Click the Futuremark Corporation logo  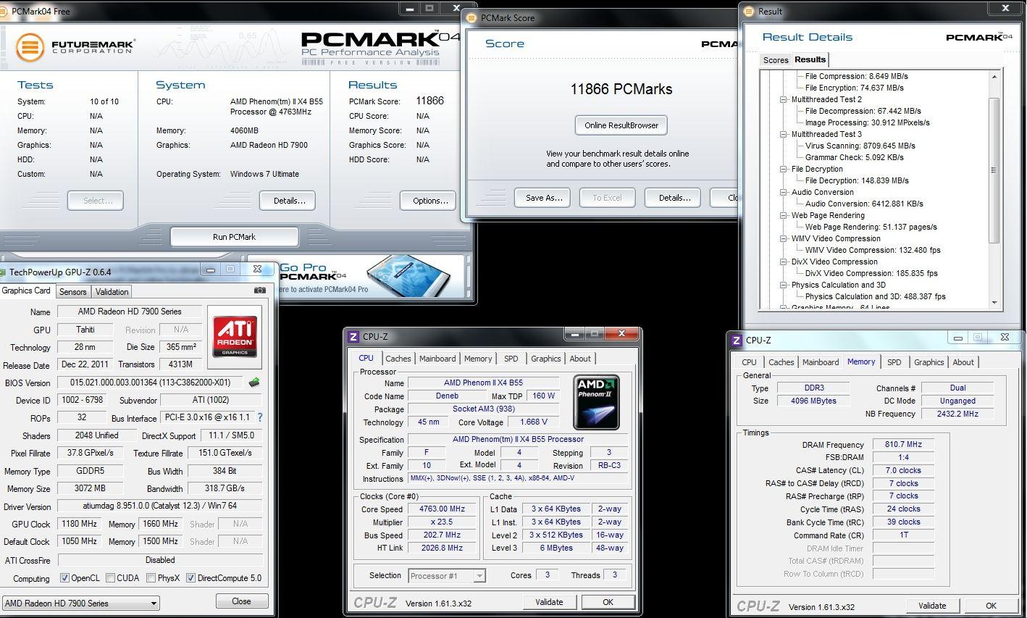(75, 48)
